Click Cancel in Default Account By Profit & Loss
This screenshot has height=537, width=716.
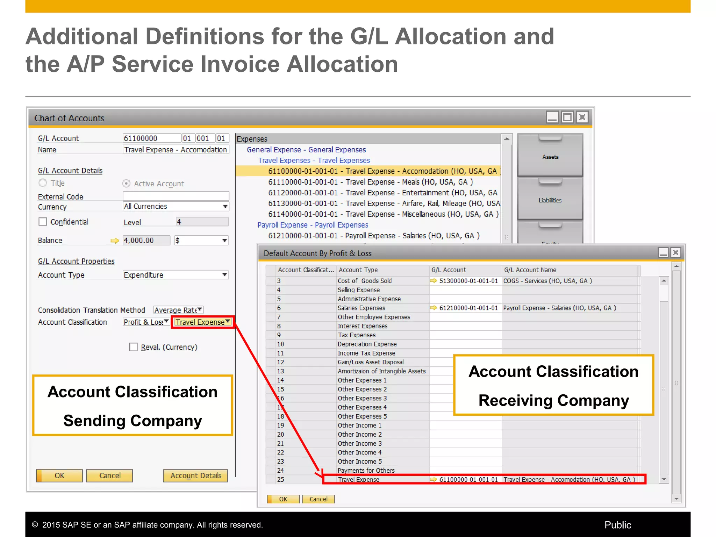pyautogui.click(x=318, y=499)
